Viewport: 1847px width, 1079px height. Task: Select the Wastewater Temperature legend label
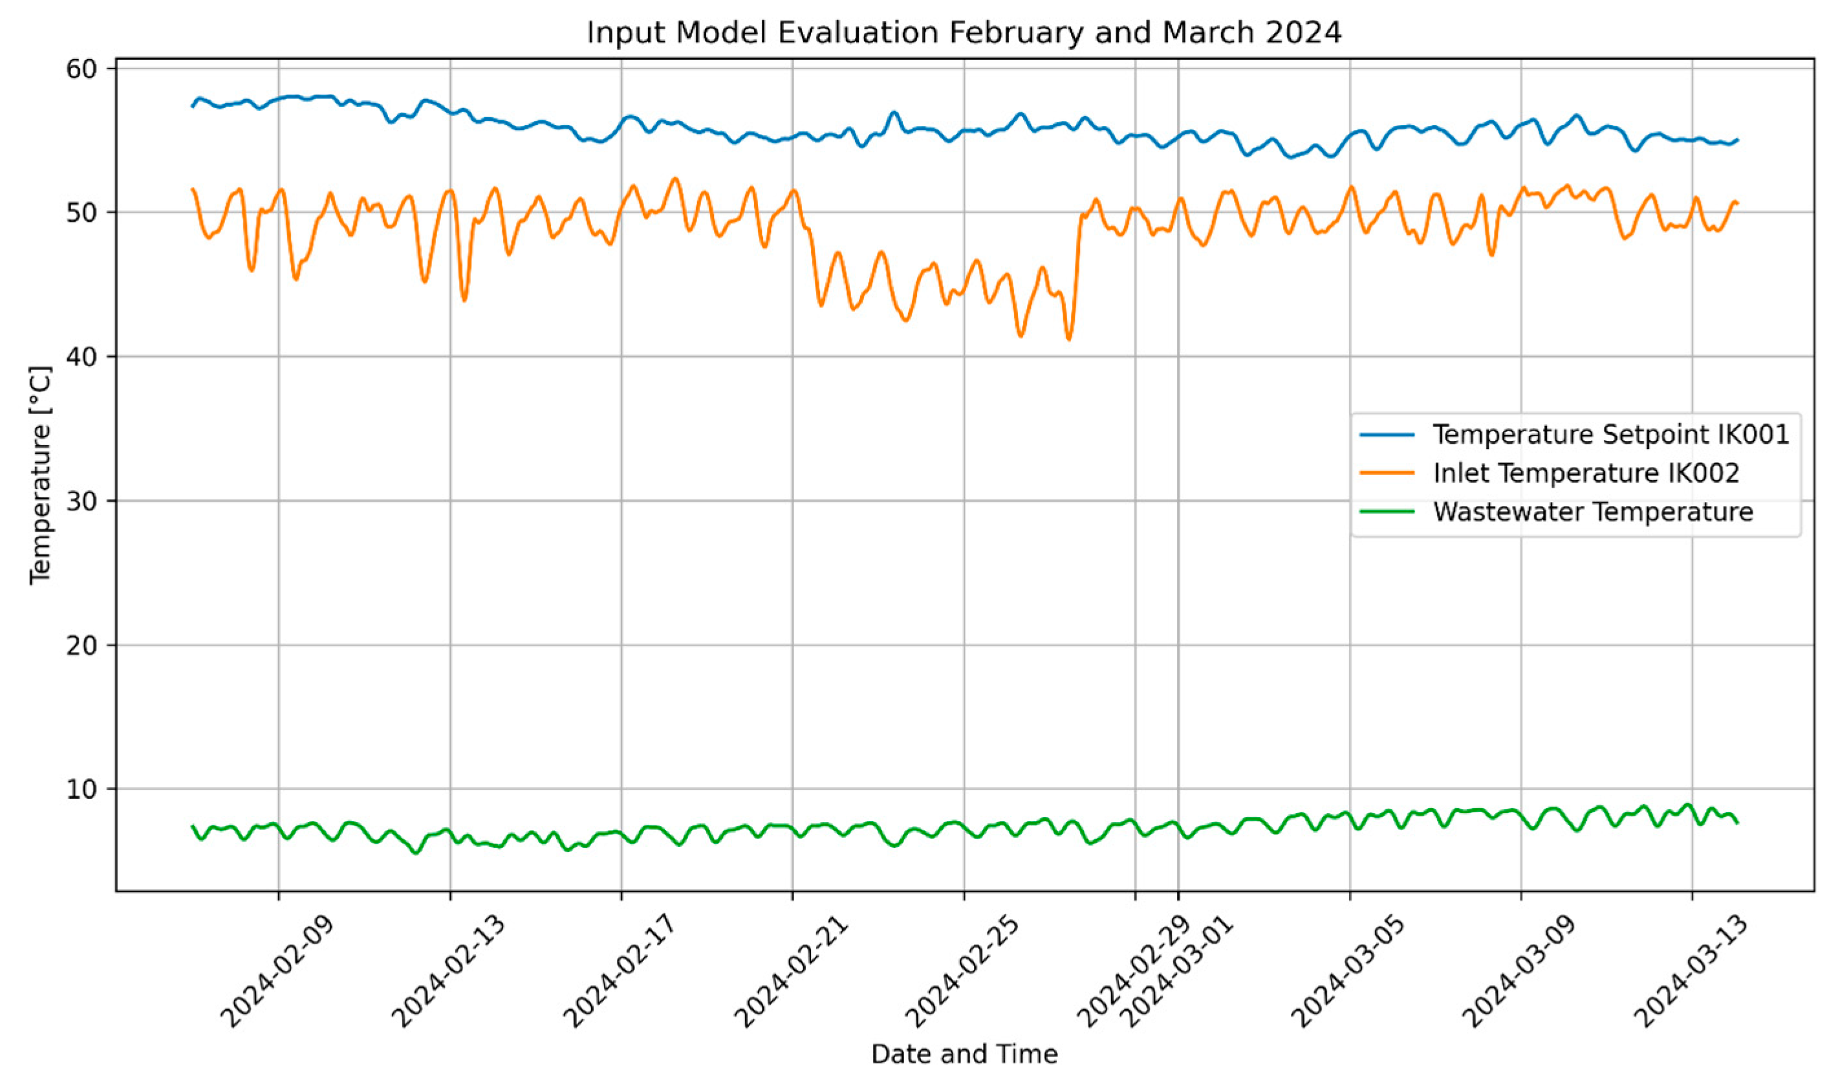tap(1593, 511)
